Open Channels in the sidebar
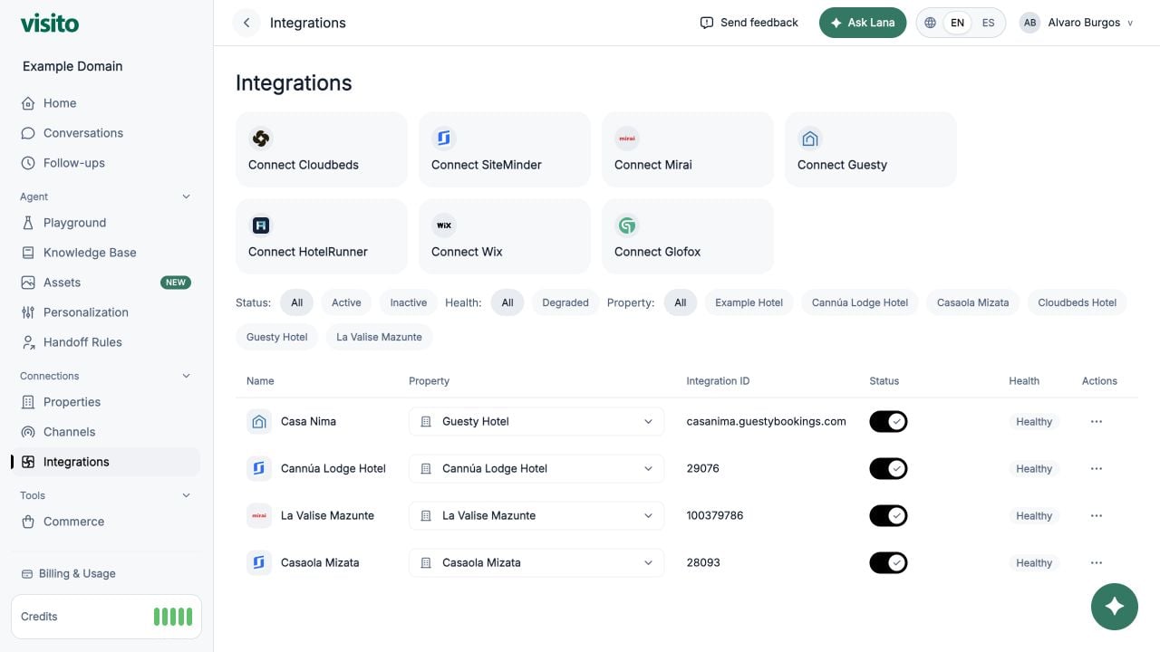 [106, 432]
